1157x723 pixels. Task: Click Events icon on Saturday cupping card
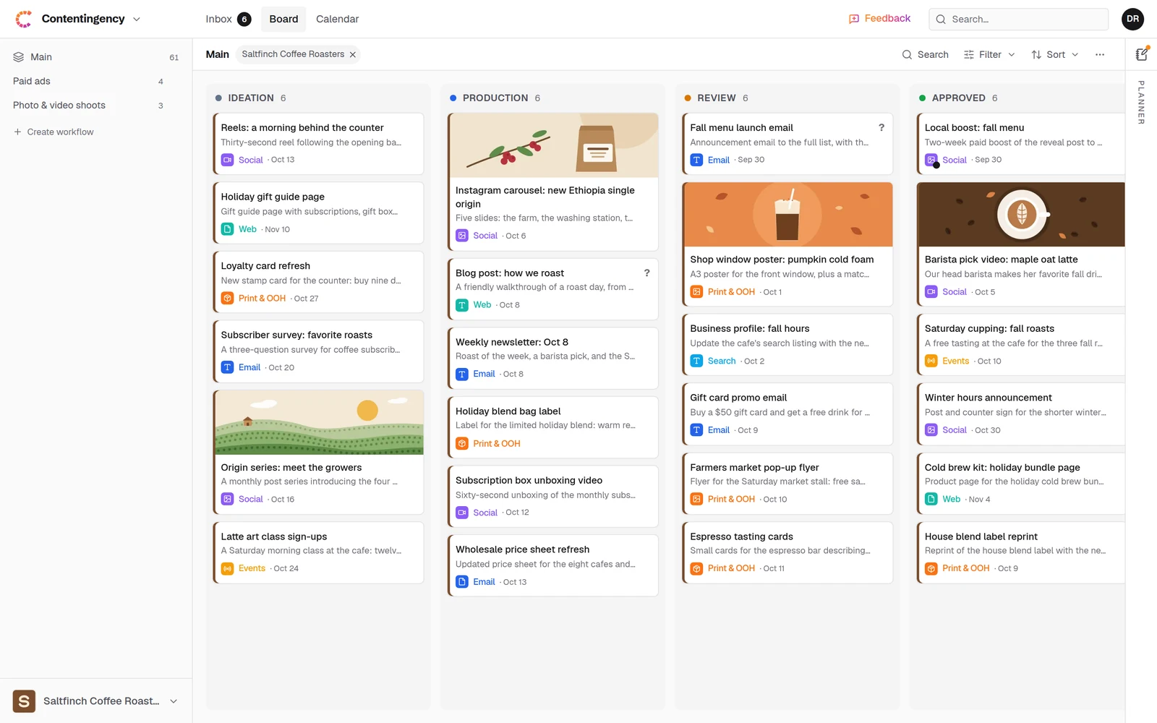point(931,361)
